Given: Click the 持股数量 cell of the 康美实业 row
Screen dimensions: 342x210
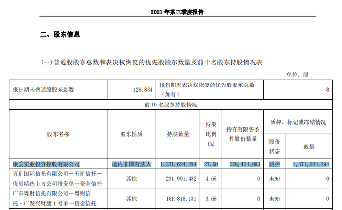Looking at the screenshot, I should [x=179, y=164].
